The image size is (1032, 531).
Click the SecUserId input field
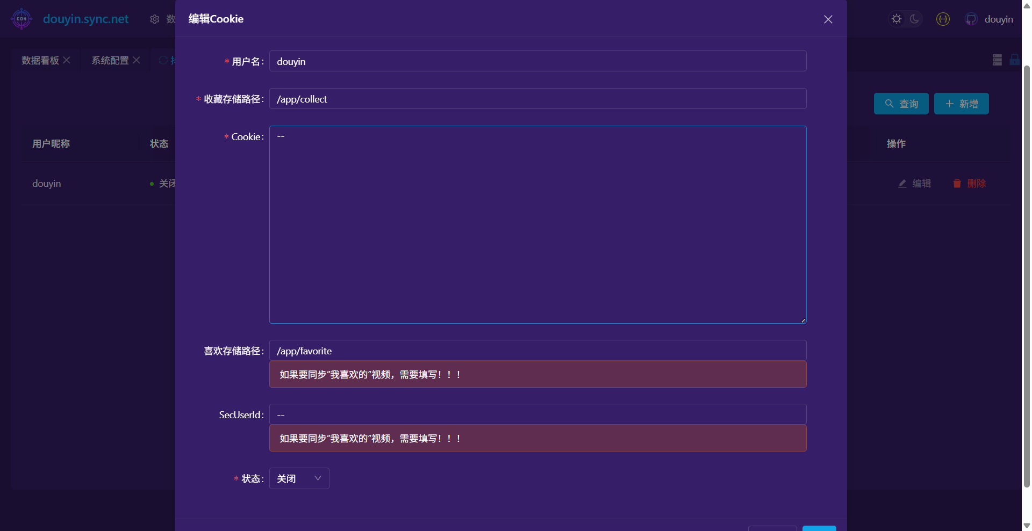tap(537, 414)
